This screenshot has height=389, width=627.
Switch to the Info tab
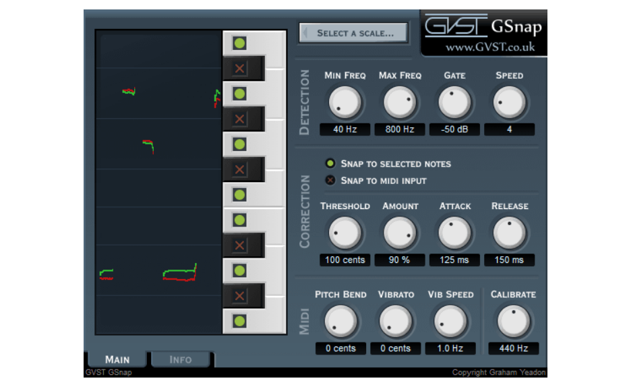pyautogui.click(x=181, y=359)
